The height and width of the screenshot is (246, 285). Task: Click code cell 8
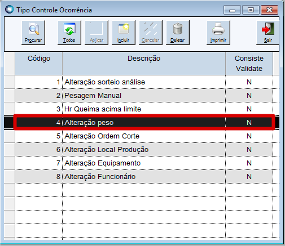pyautogui.click(x=39, y=177)
